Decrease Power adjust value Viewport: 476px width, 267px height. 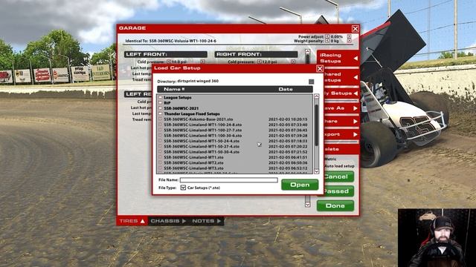tap(327, 36)
